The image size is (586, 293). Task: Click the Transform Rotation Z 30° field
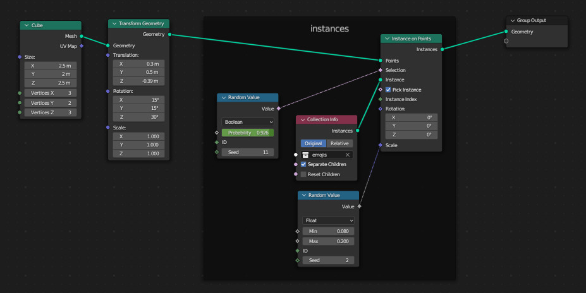[x=138, y=117]
